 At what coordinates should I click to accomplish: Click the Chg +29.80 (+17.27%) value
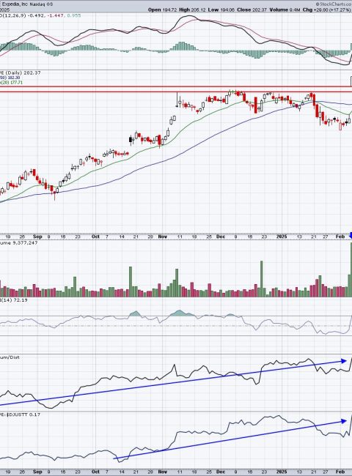326,10
